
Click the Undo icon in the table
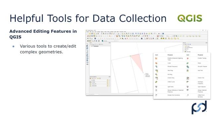156,63
